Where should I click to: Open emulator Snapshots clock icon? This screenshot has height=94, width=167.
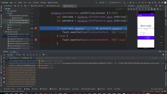coord(158,9)
